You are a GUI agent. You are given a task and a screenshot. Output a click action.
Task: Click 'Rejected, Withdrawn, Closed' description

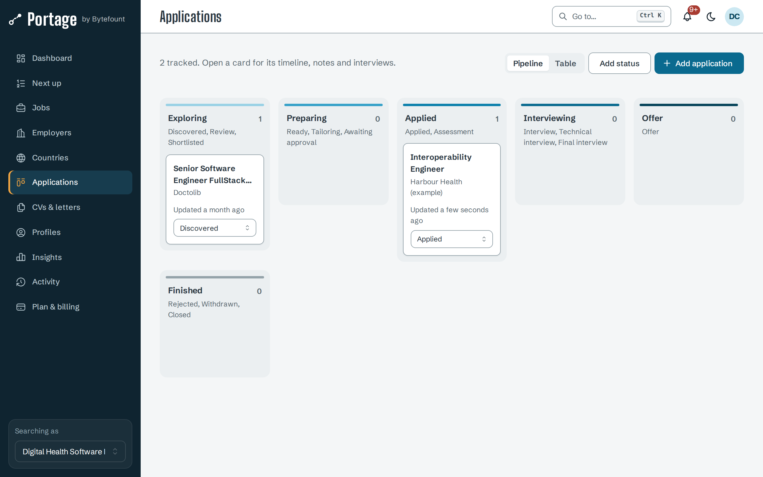[x=204, y=309]
